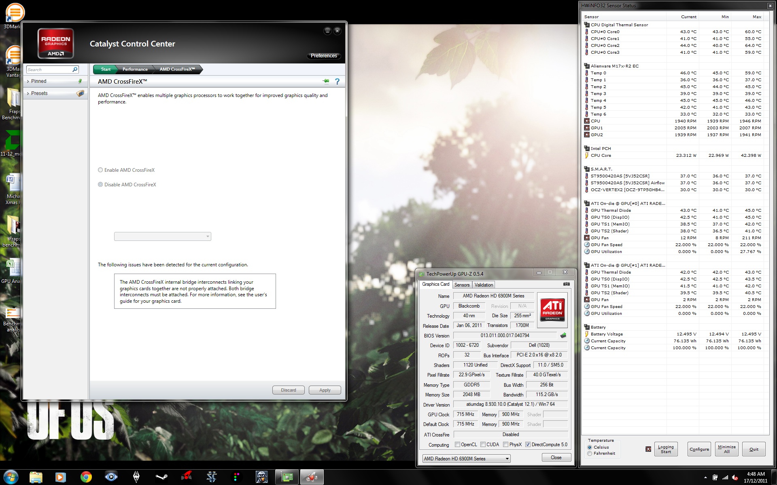Click the network signal tray icon
Image resolution: width=777 pixels, height=485 pixels.
[725, 477]
